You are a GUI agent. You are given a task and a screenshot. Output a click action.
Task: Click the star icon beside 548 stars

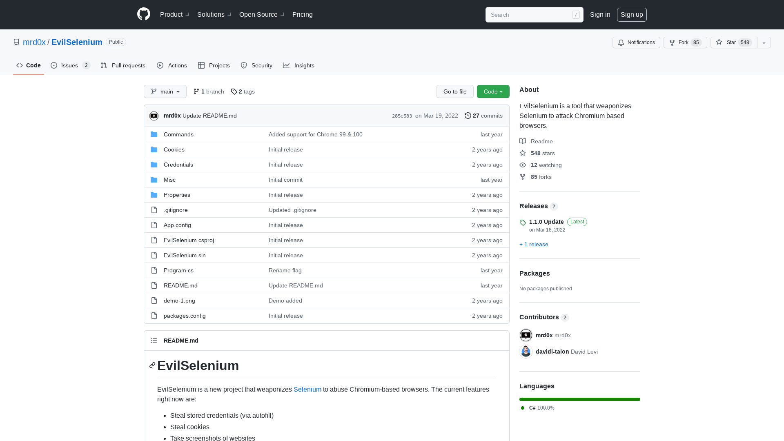coord(523,153)
